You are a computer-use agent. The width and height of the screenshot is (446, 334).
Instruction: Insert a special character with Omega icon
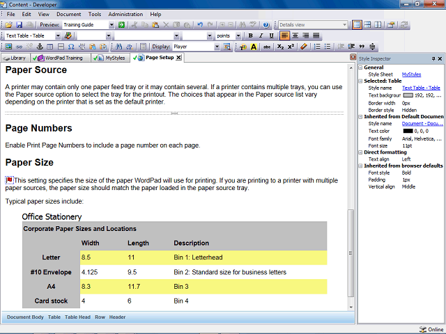(x=71, y=47)
